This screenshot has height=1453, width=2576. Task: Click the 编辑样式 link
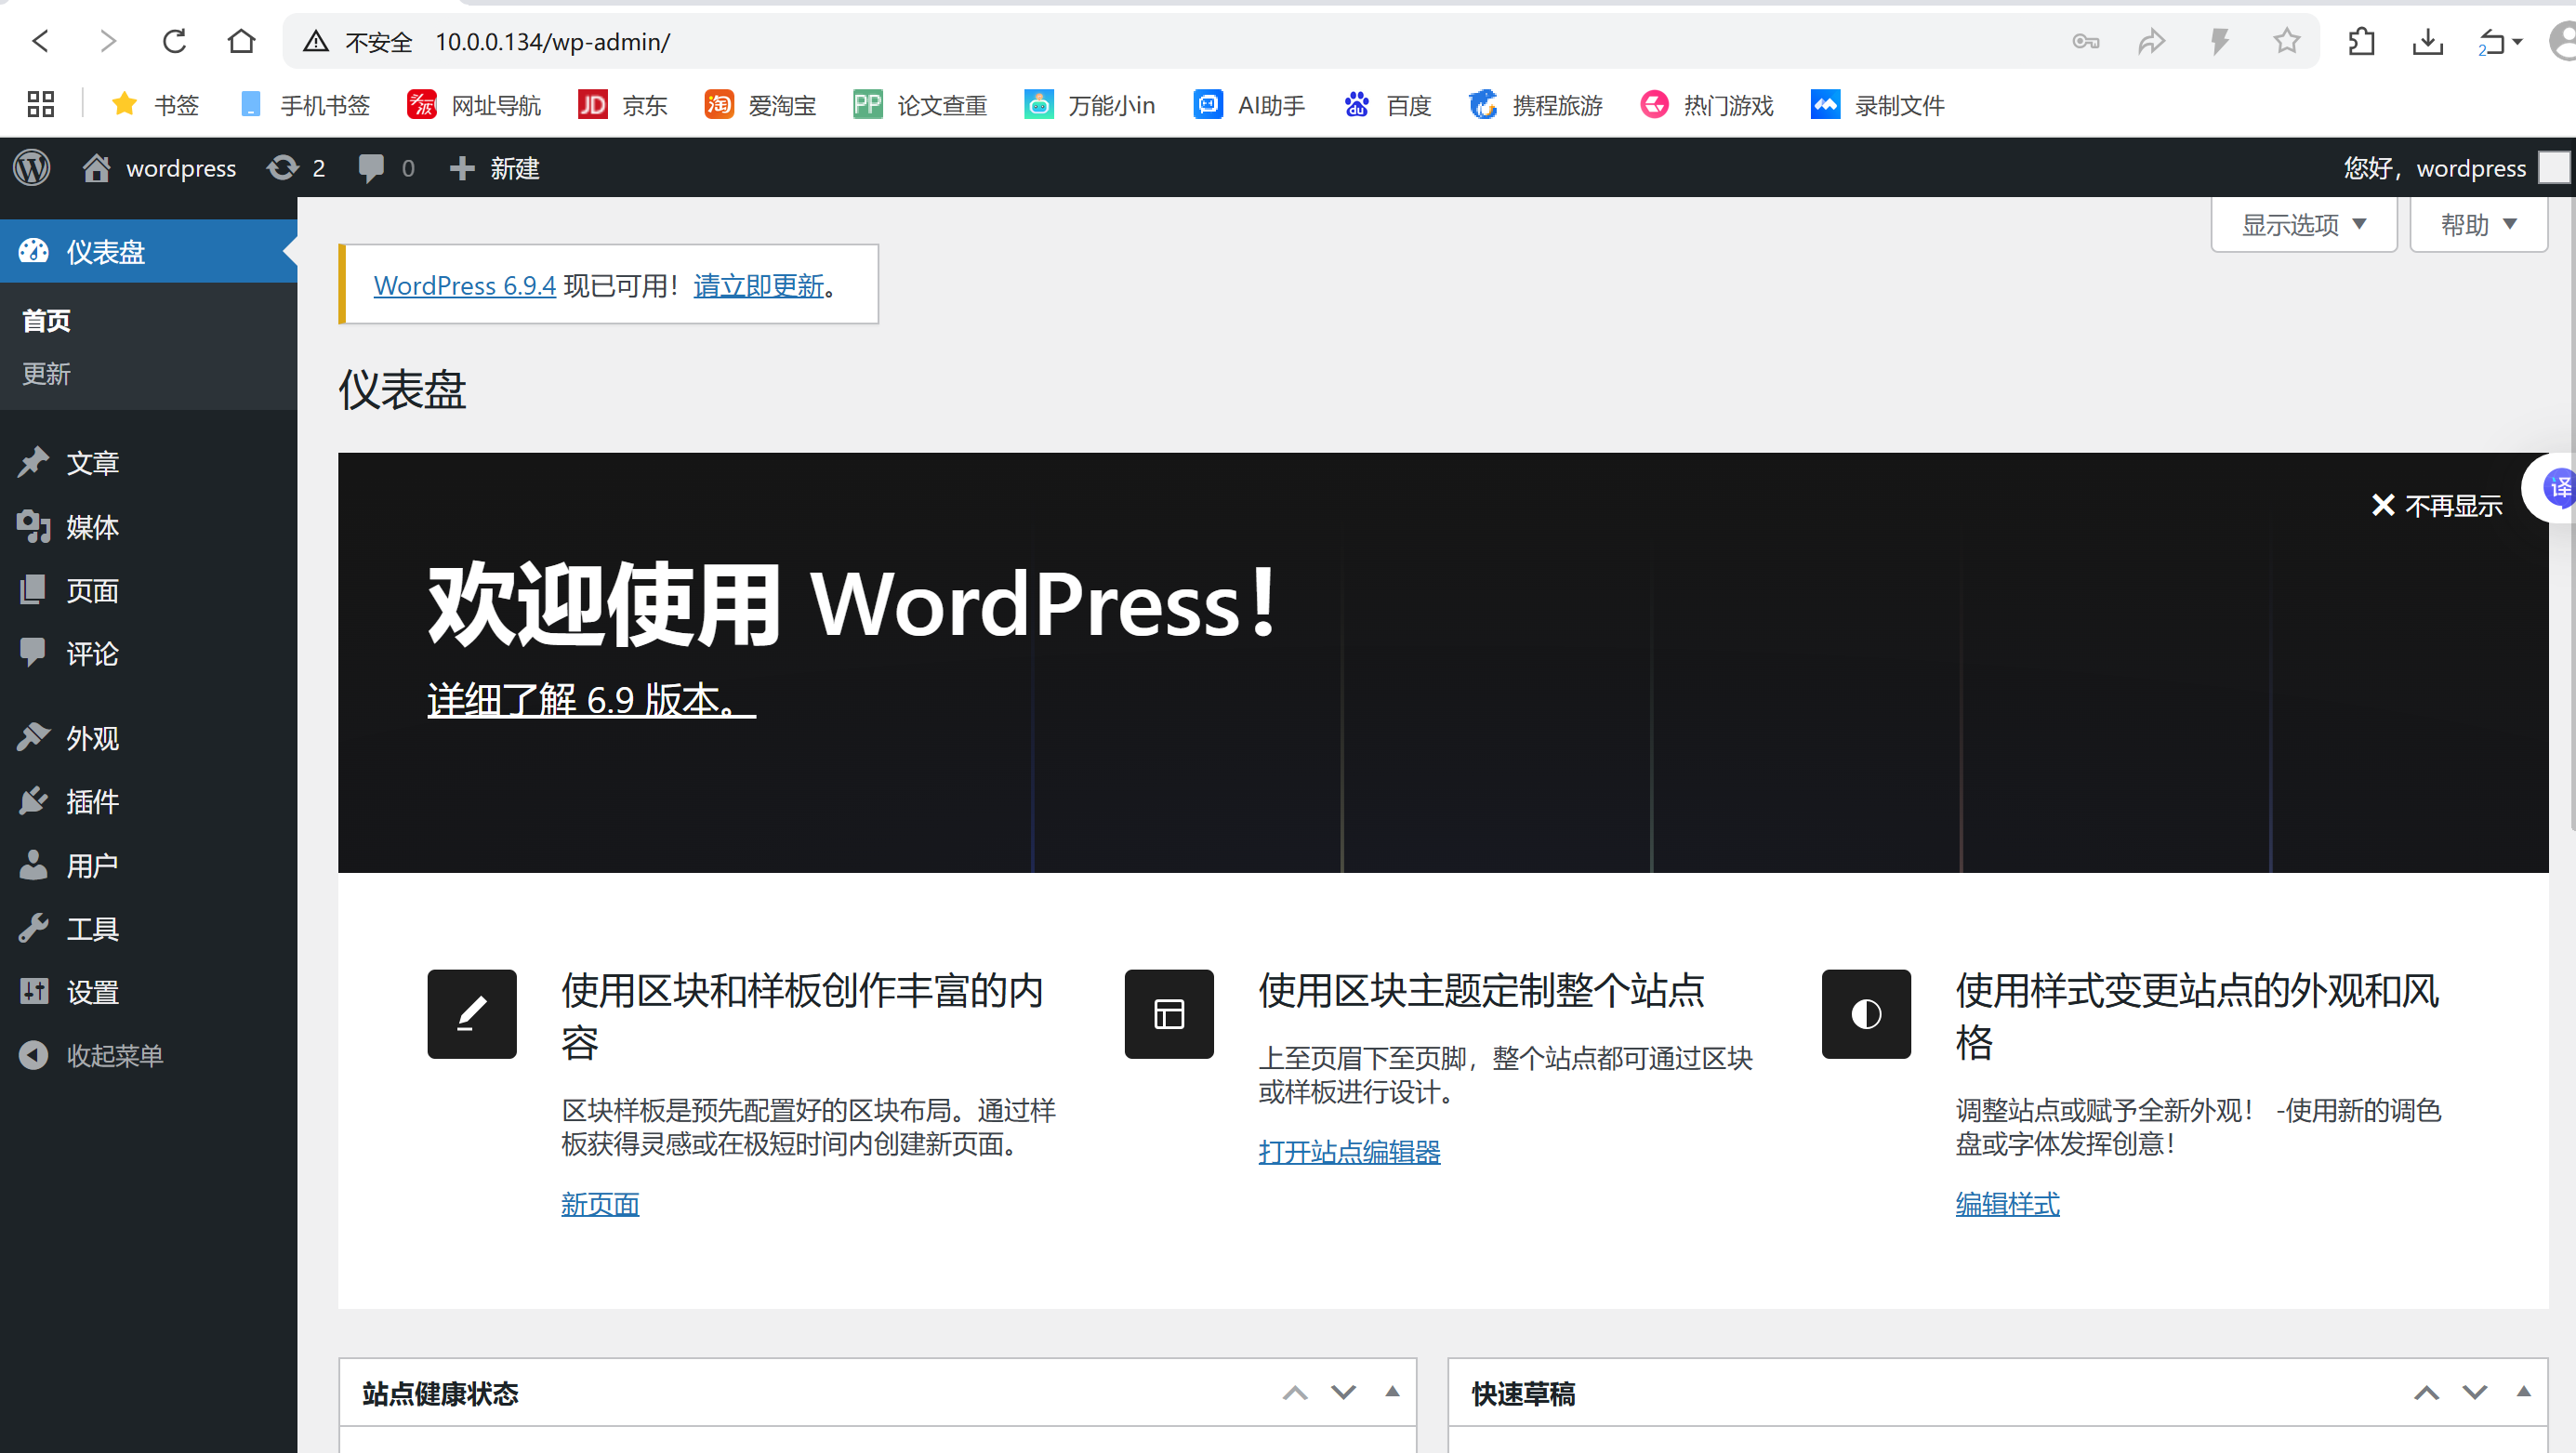[x=2007, y=1203]
